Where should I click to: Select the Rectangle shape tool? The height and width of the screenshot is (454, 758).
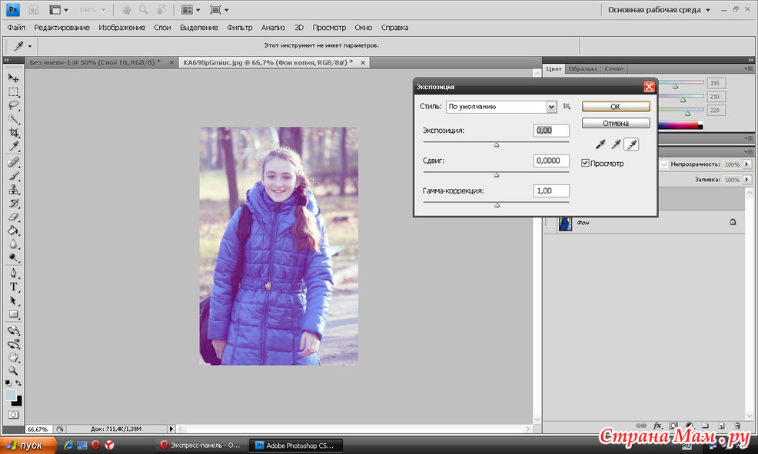pos(13,314)
